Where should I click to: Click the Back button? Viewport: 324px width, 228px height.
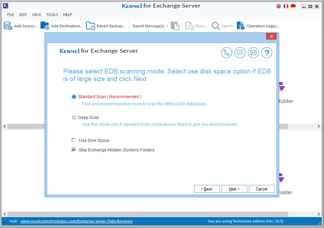click(x=207, y=189)
